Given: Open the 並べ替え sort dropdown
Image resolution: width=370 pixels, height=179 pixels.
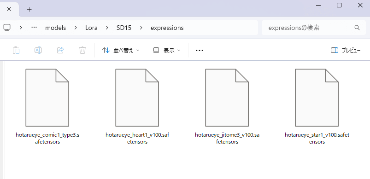Looking at the screenshot, I should pos(121,50).
